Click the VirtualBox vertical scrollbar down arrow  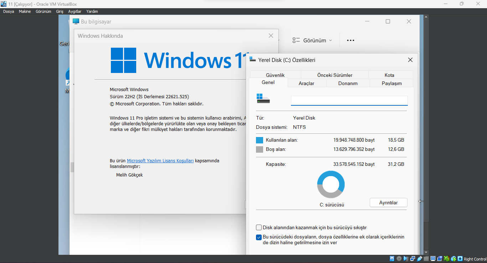click(426, 252)
